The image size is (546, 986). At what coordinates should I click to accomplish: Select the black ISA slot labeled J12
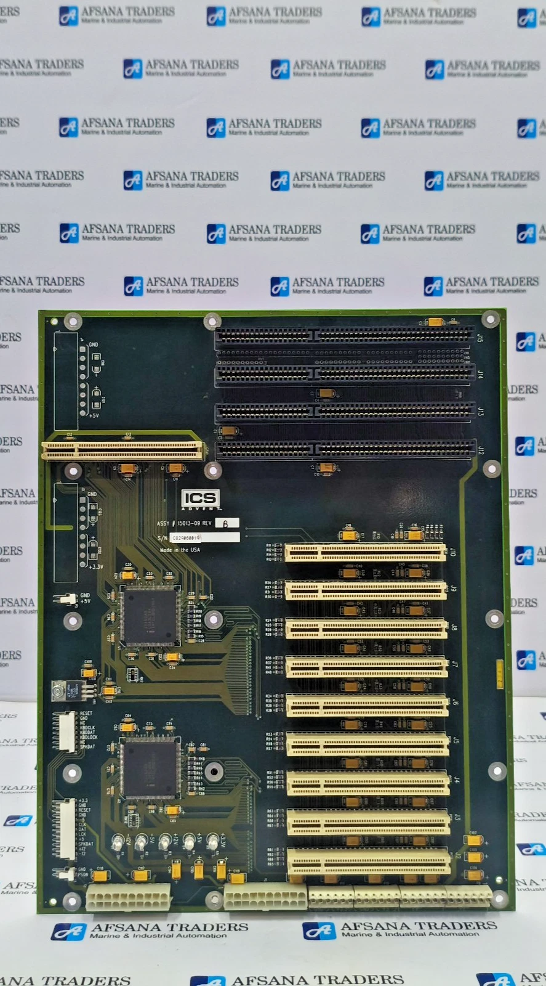345,449
